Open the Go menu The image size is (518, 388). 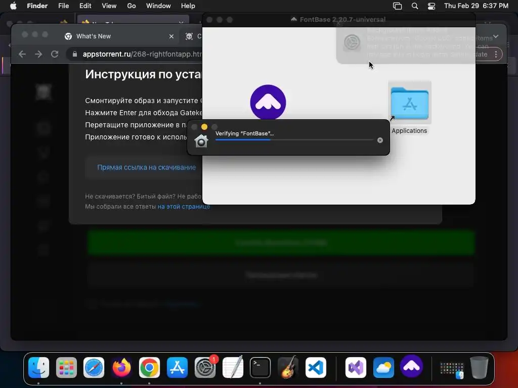pos(132,6)
